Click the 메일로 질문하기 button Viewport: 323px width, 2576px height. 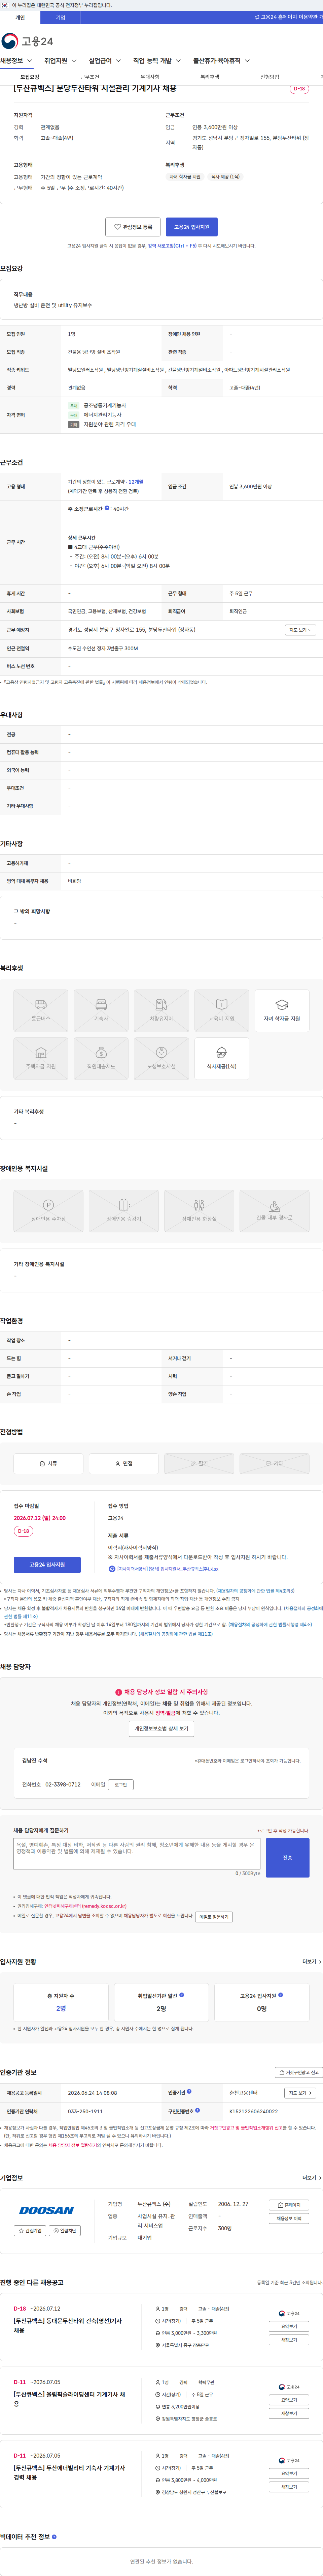click(x=213, y=1917)
